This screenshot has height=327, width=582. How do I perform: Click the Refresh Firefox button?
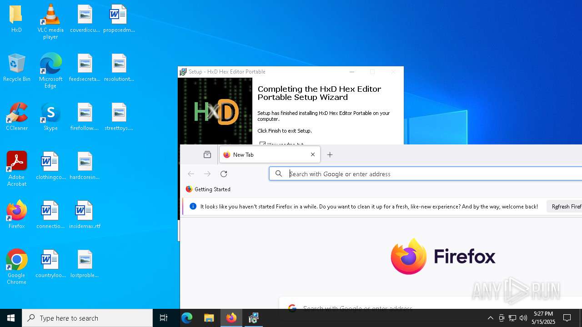(x=565, y=207)
